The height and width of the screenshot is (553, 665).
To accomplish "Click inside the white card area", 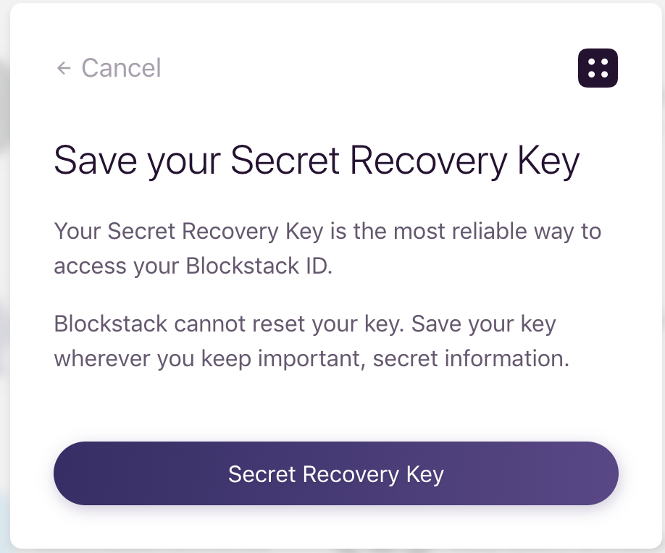I will click(x=332, y=405).
